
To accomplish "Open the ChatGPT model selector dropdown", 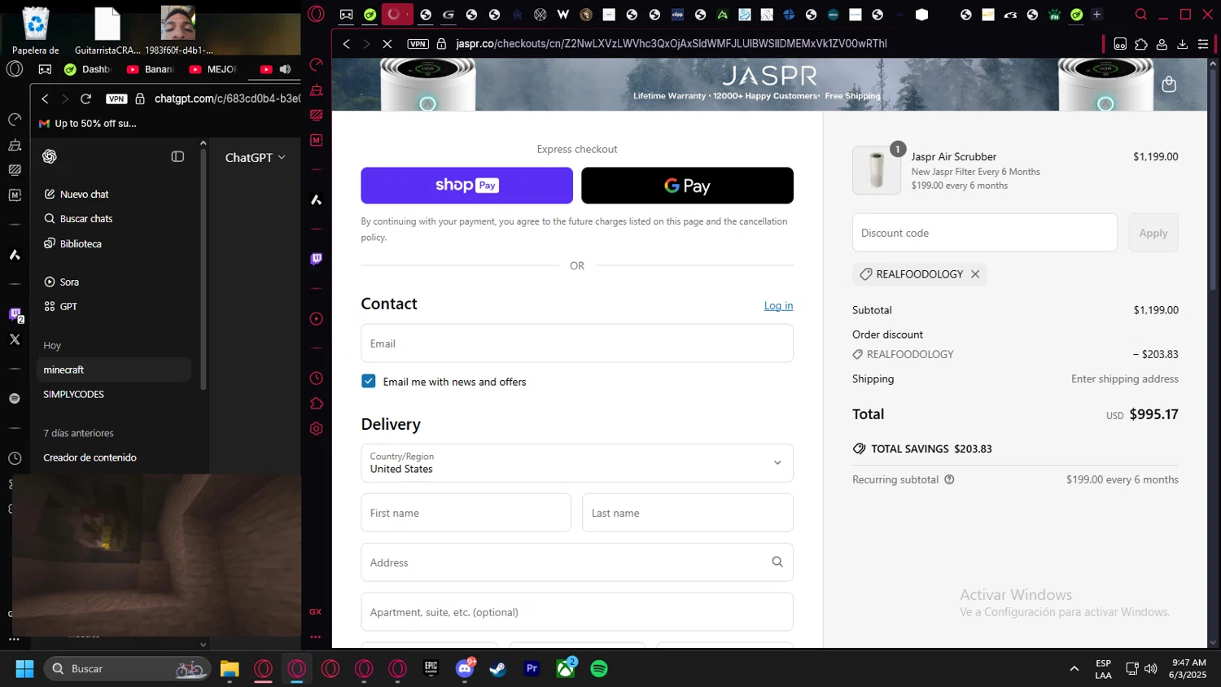I will [x=256, y=157].
